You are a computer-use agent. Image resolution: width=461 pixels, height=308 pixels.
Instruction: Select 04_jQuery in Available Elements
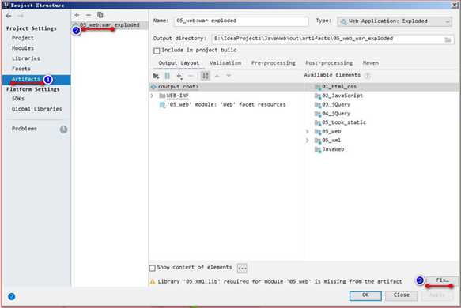336,114
